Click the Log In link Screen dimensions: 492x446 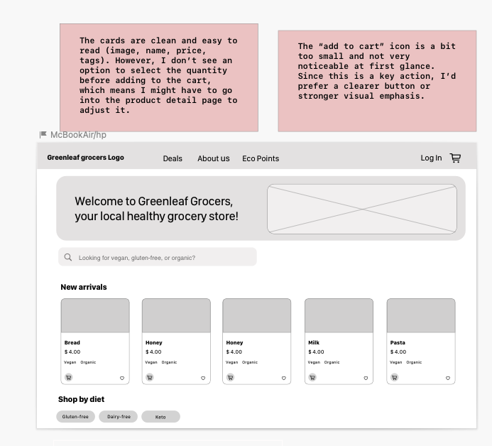[x=431, y=158]
